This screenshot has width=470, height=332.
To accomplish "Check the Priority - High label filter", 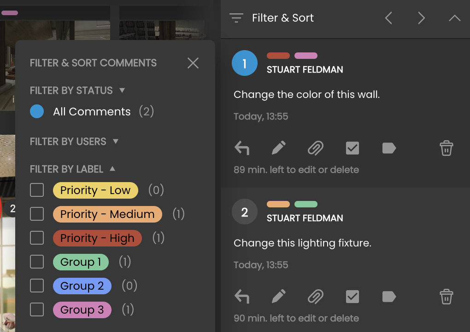I will tap(37, 238).
